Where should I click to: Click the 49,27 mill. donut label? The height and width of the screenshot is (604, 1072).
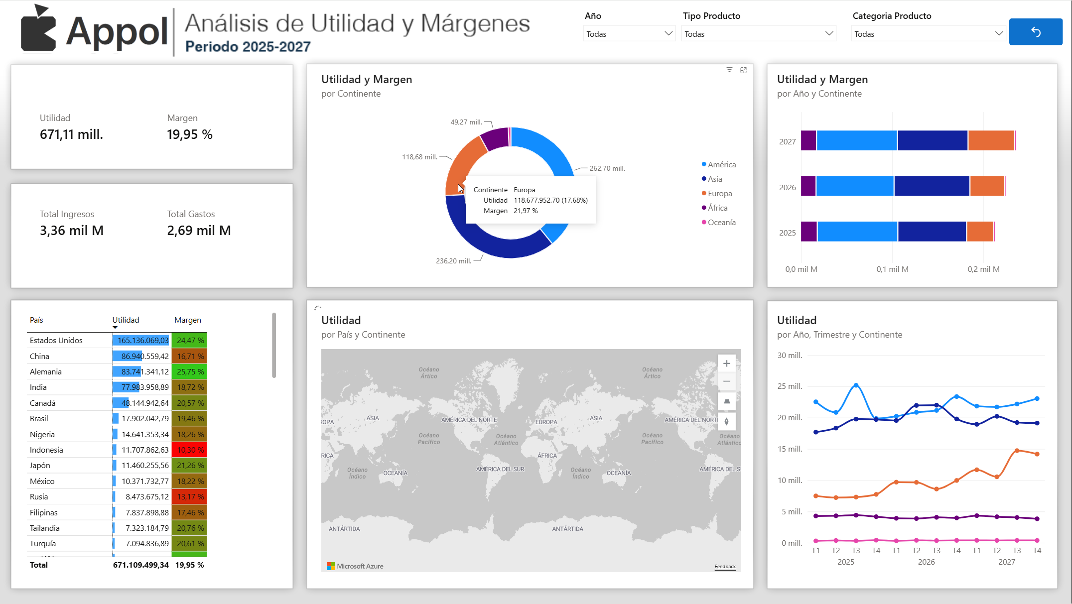(466, 122)
